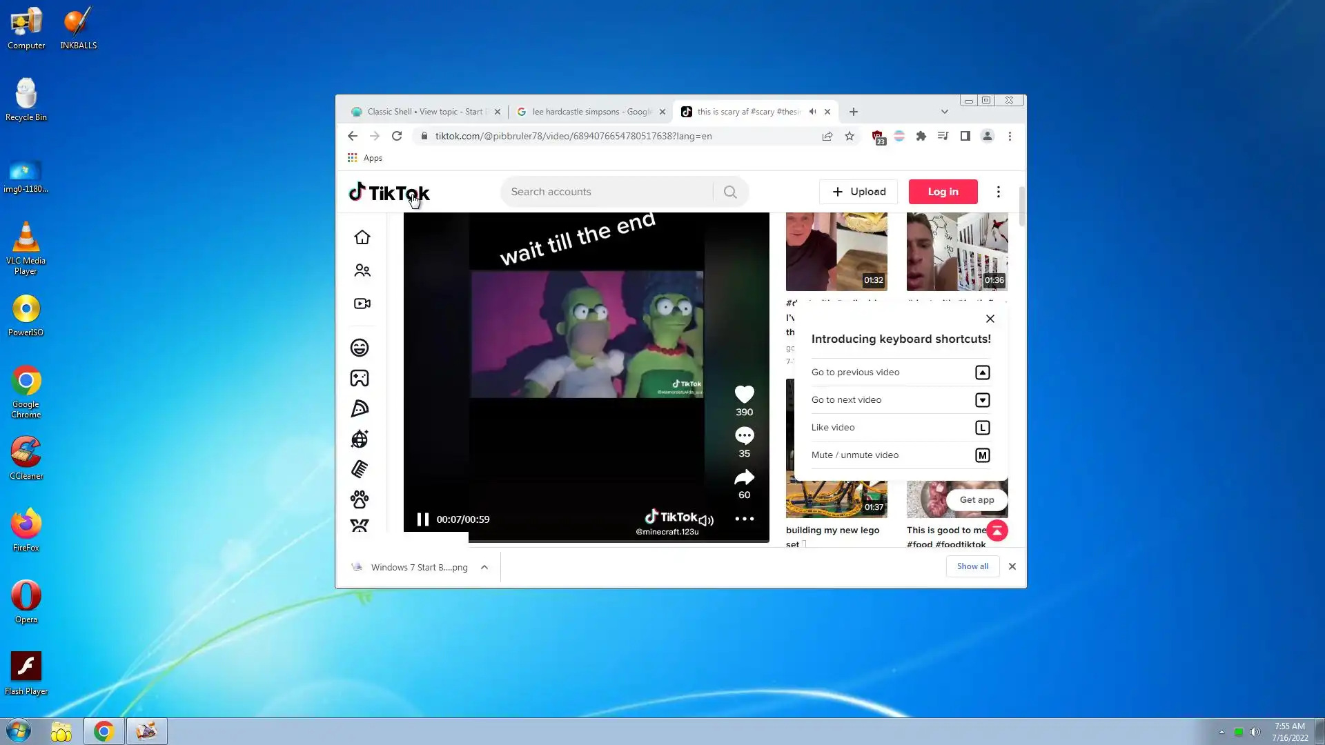Open the comments bubble icon on video

(x=744, y=435)
